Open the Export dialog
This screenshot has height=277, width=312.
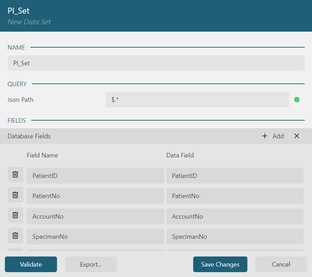91,264
